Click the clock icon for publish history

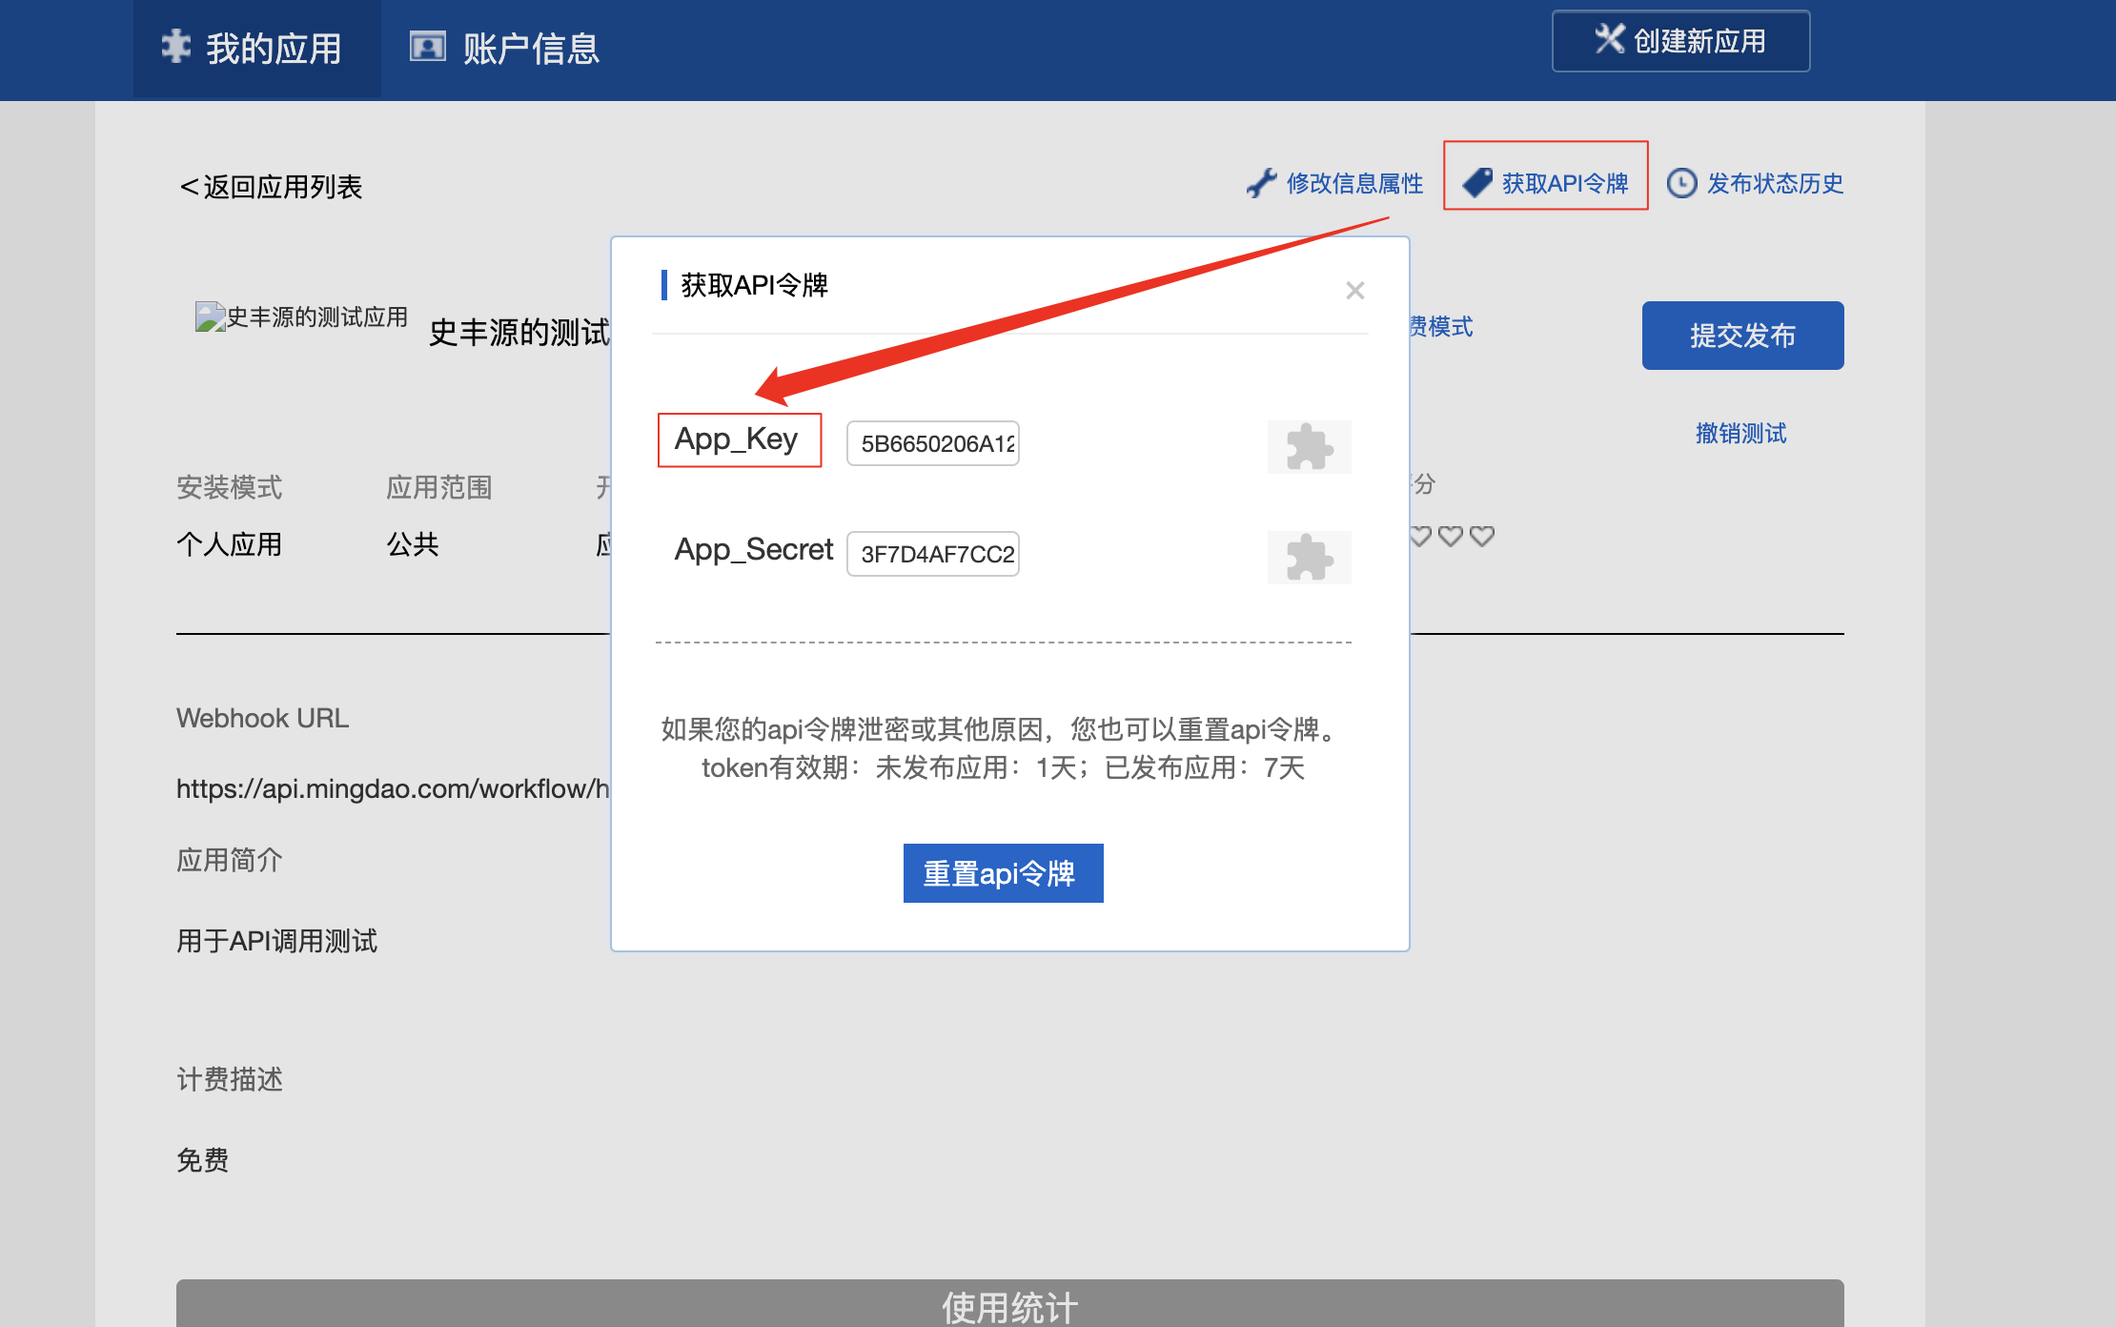1681,183
